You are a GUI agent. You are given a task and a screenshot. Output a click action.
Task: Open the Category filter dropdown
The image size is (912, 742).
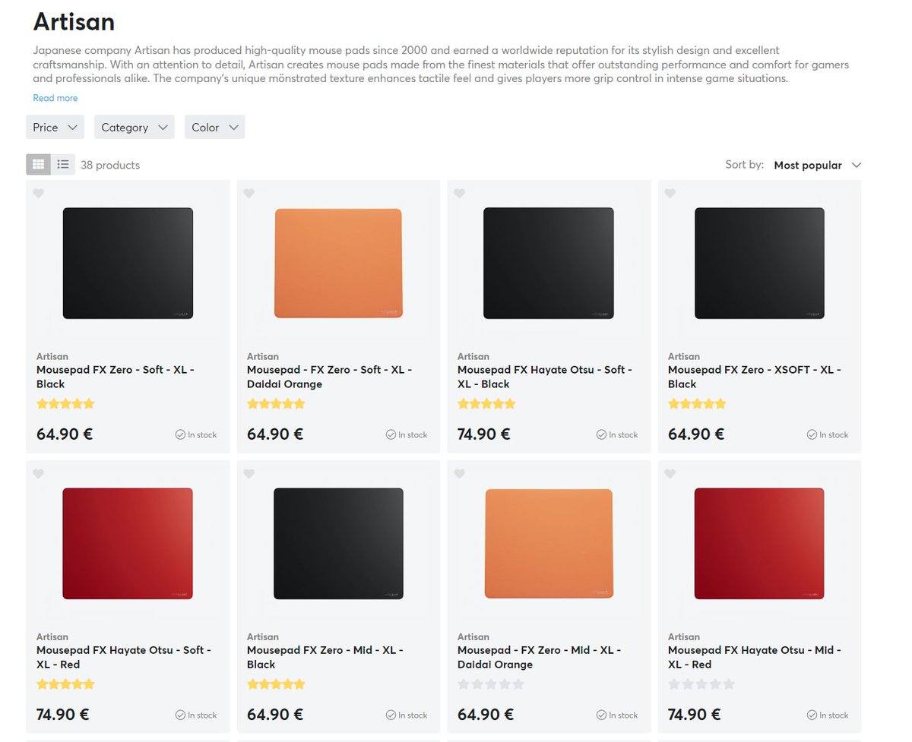135,127
